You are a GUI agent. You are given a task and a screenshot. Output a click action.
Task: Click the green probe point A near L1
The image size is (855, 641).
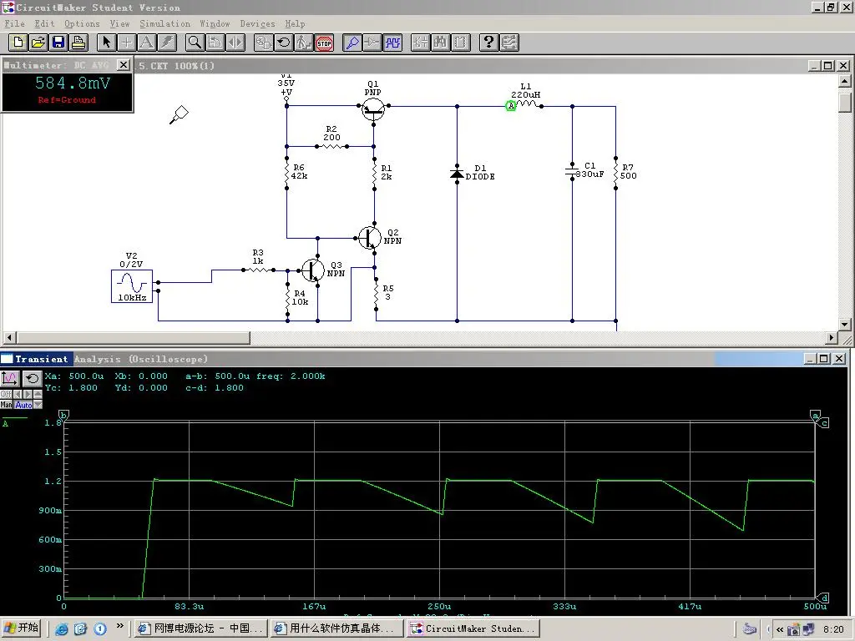(511, 106)
